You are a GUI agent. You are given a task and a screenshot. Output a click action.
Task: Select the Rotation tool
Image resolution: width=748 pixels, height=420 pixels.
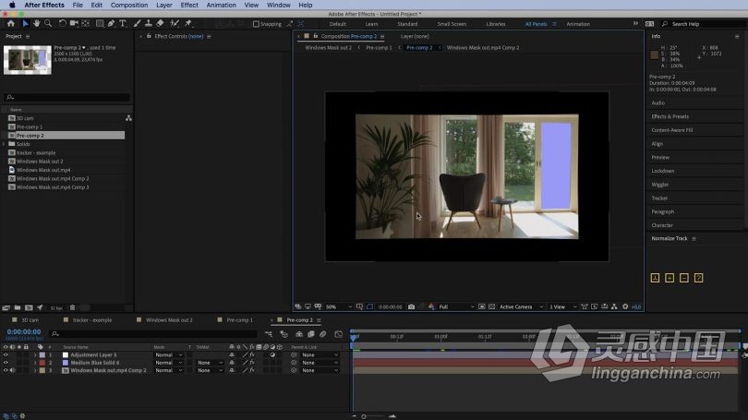pos(63,23)
